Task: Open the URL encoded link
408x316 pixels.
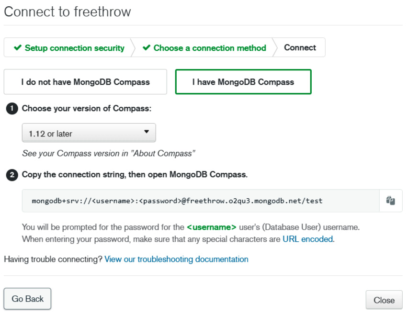Action: 308,239
